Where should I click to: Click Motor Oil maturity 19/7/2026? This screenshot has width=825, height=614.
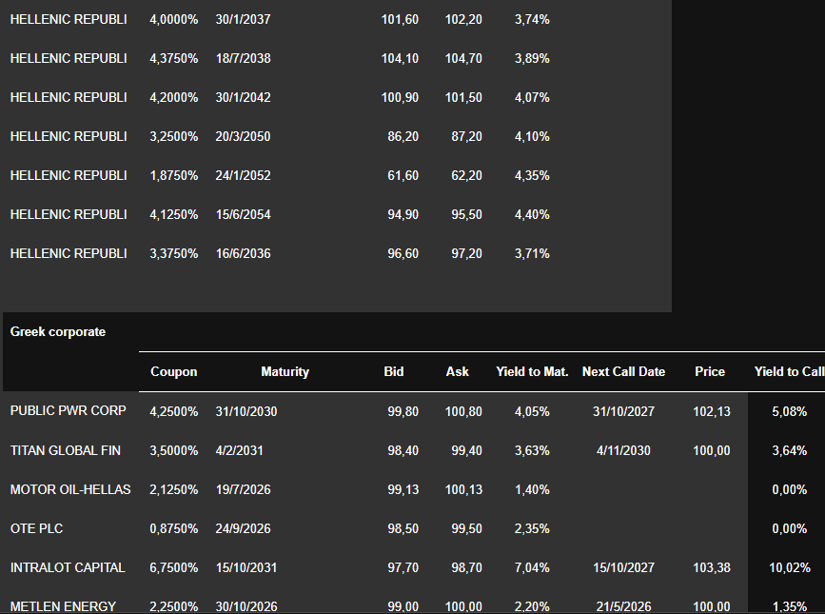click(x=243, y=490)
